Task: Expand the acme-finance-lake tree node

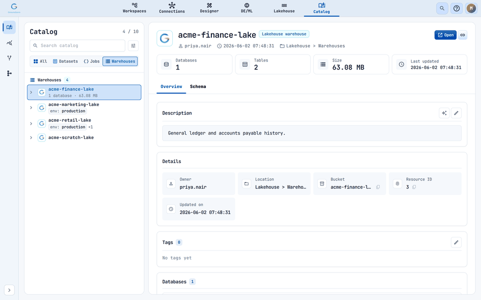Action: coord(31,92)
